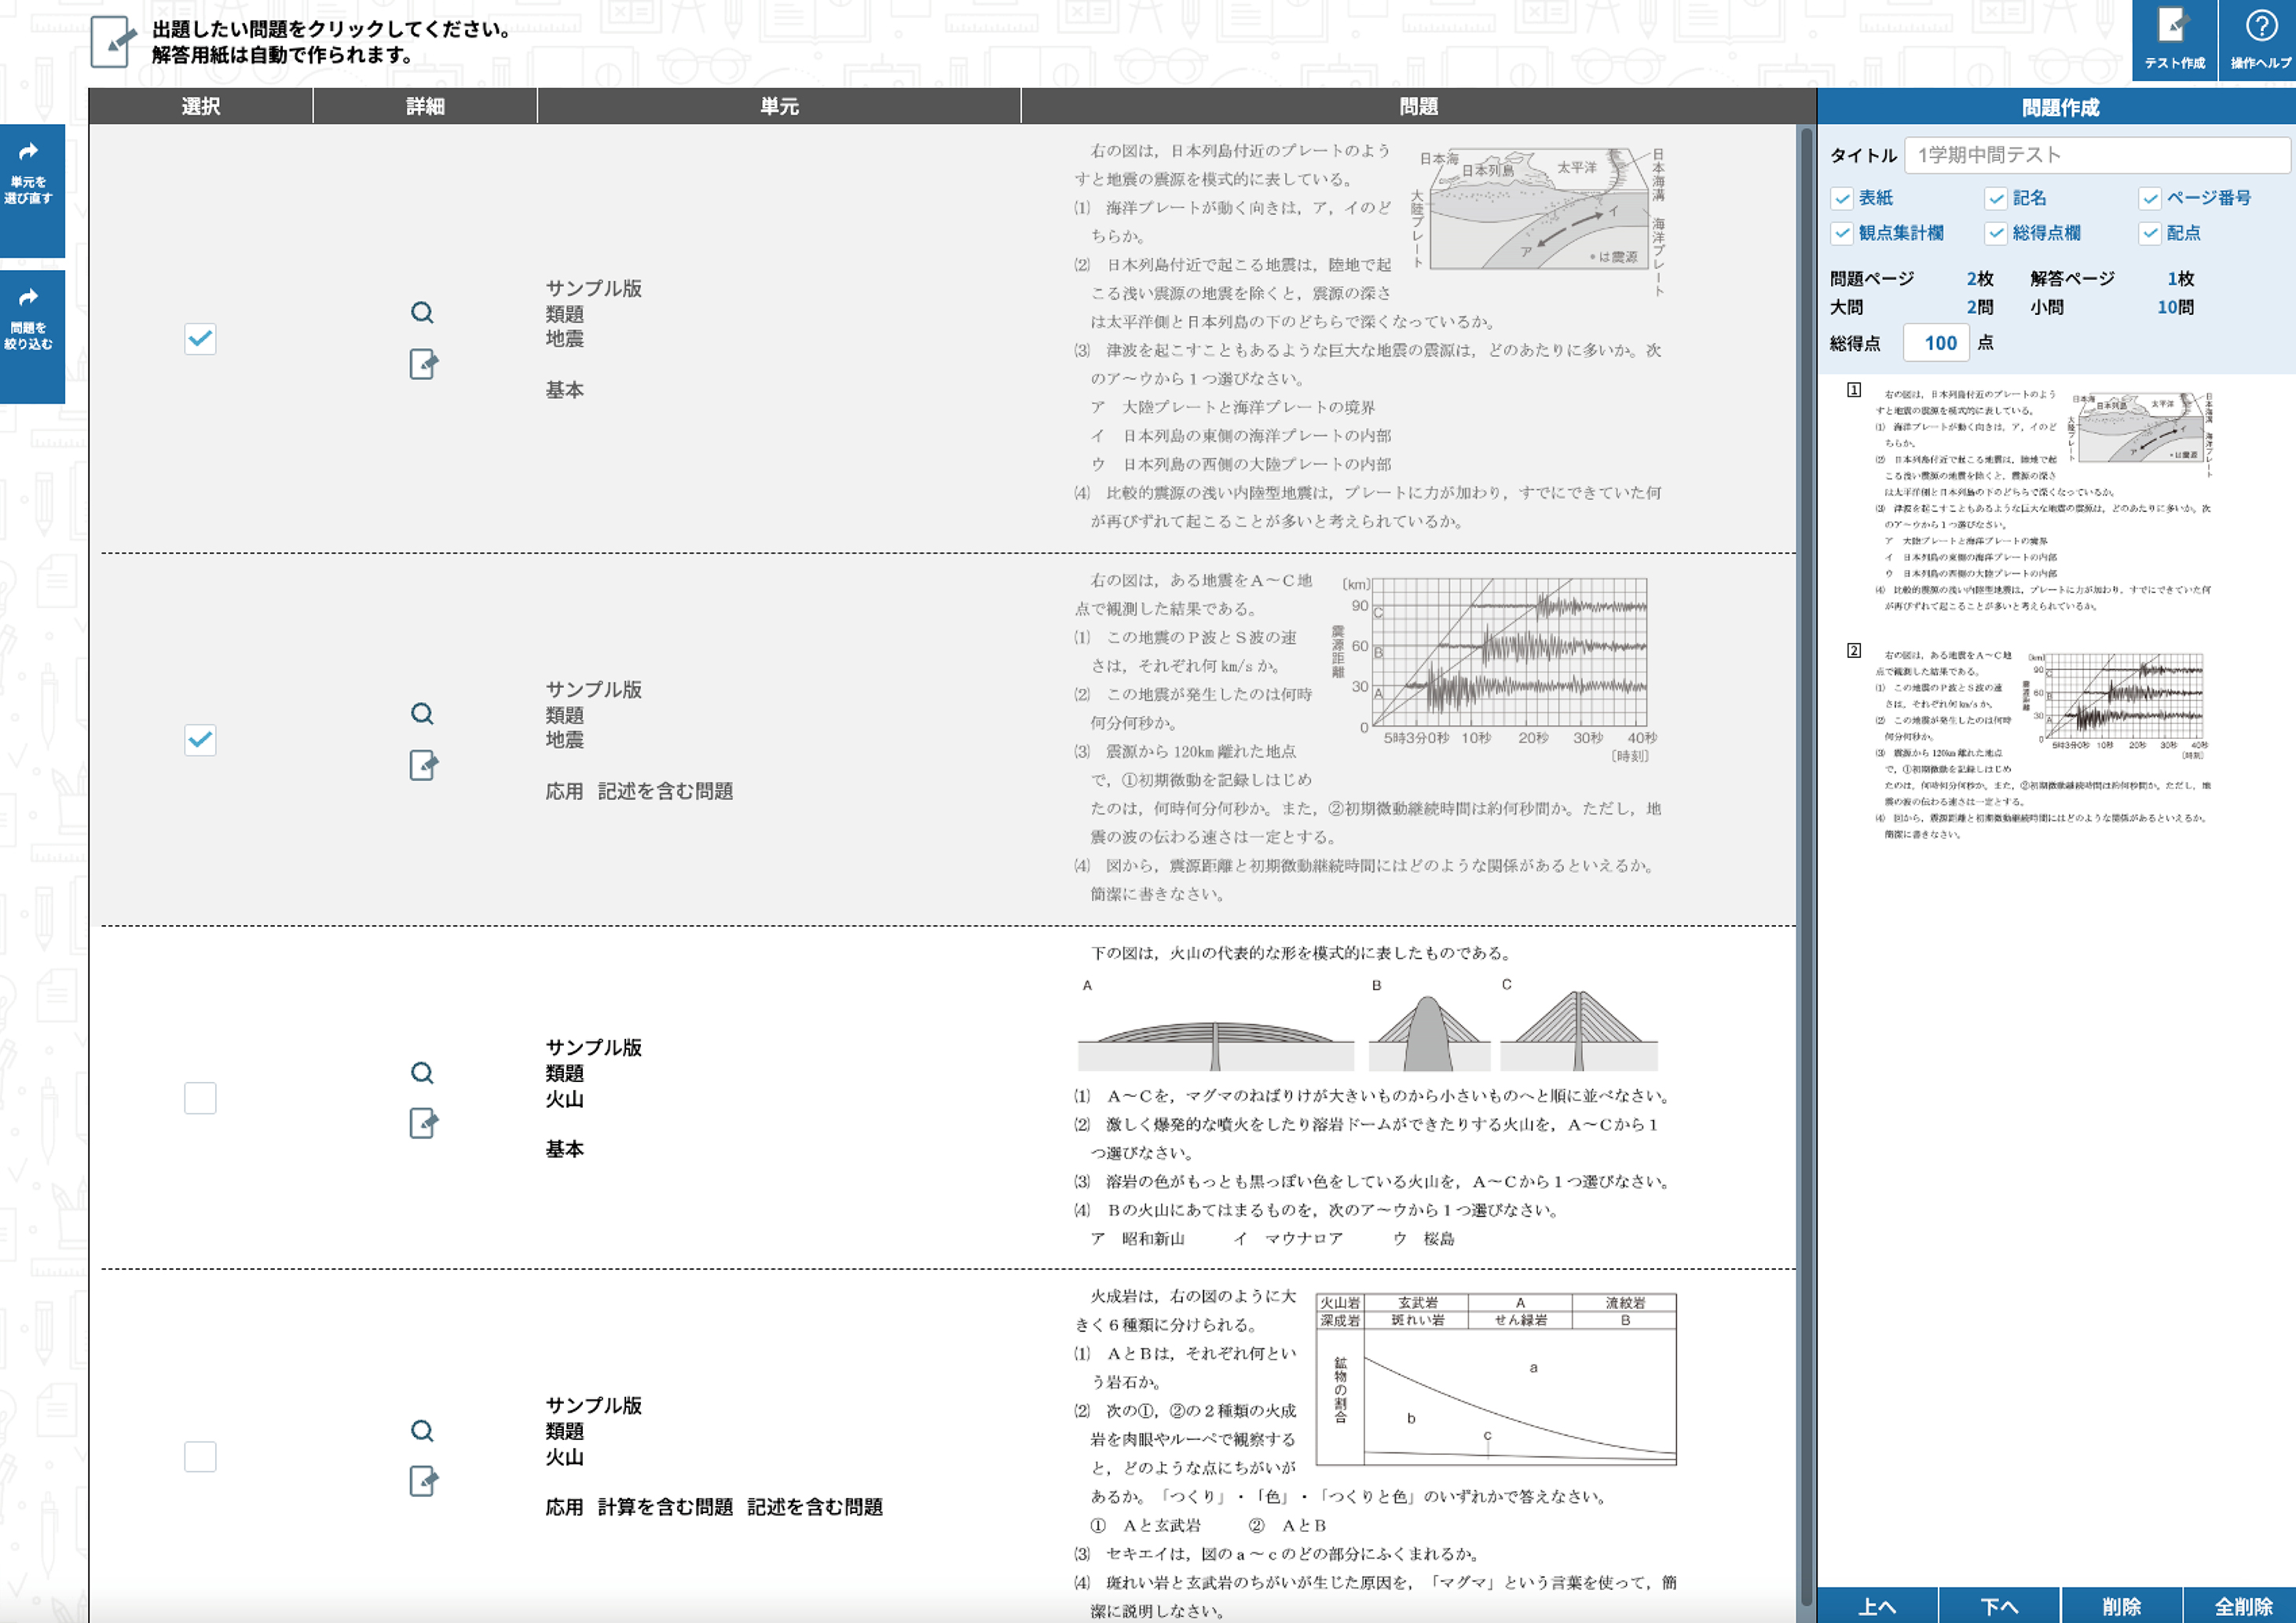Image resolution: width=2296 pixels, height=1623 pixels.
Task: Click magnifier icon for 地震 応用 problem
Action: coord(422,714)
